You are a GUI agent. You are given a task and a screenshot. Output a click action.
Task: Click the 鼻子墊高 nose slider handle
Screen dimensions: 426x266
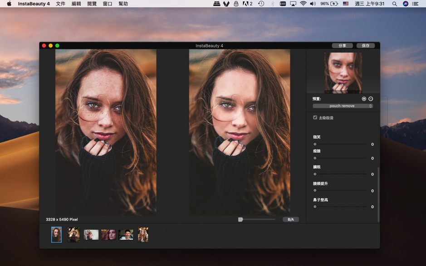[x=314, y=207]
